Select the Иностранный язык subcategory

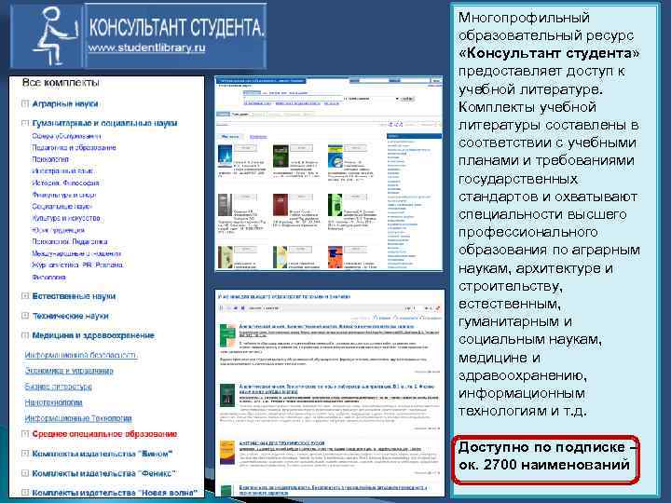click(62, 171)
